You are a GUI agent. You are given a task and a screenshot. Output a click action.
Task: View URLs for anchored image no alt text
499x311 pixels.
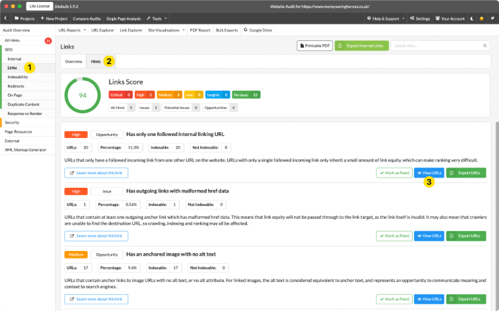(429, 299)
